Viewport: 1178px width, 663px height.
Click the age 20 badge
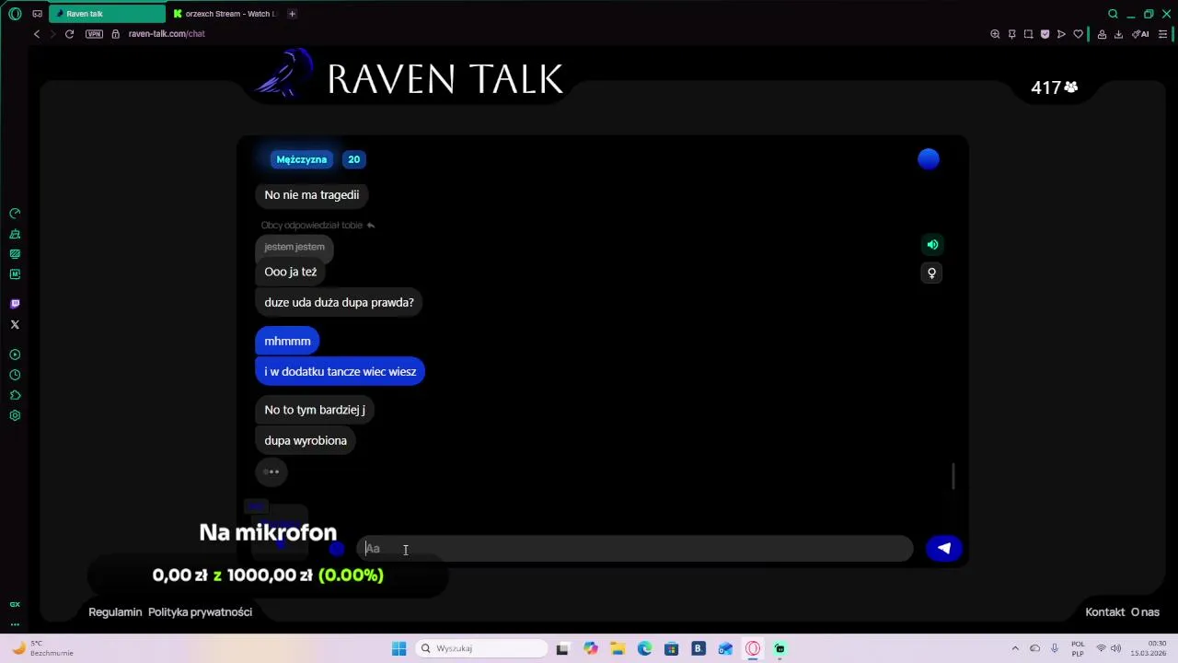353,159
